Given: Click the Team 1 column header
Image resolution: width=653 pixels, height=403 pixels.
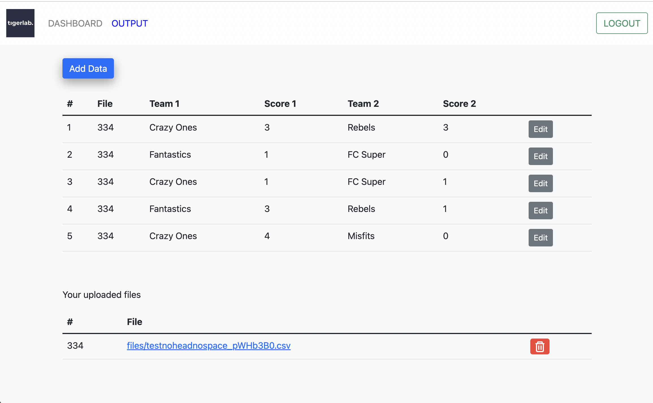Looking at the screenshot, I should pyautogui.click(x=164, y=104).
